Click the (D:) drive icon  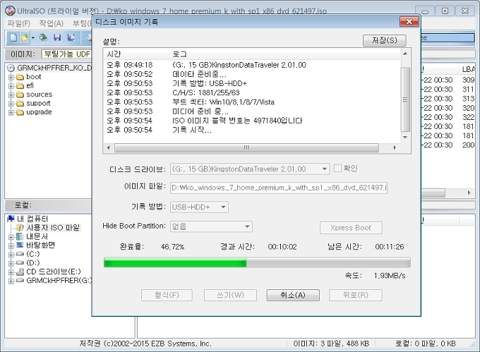pyautogui.click(x=20, y=262)
